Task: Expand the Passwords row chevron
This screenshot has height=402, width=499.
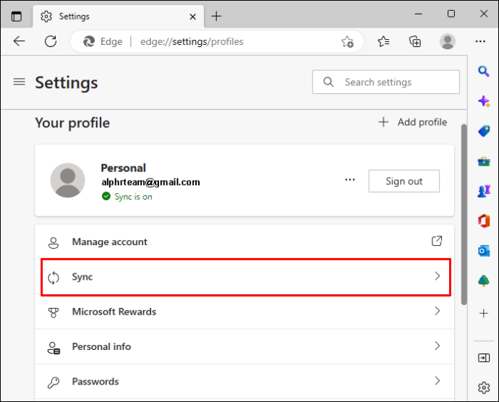Action: click(437, 381)
